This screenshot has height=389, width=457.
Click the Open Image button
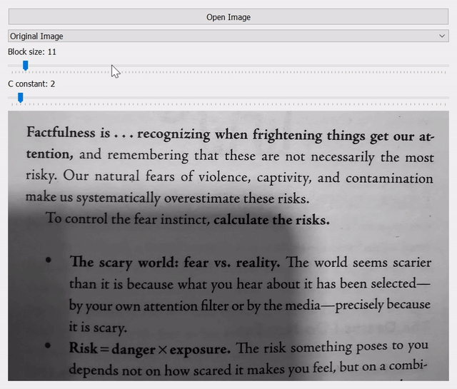coord(228,17)
